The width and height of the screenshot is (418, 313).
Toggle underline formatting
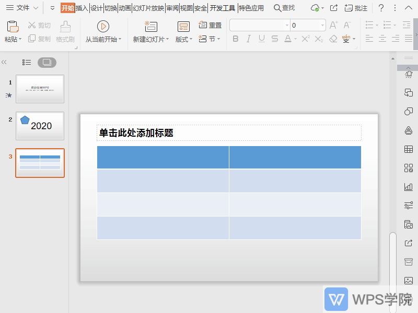(261, 39)
